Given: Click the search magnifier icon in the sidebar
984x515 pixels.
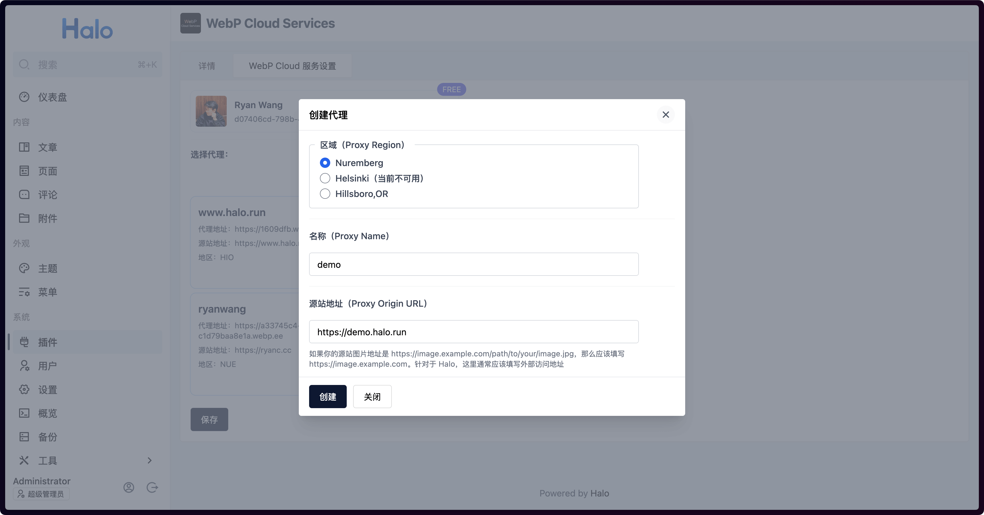Looking at the screenshot, I should [24, 65].
